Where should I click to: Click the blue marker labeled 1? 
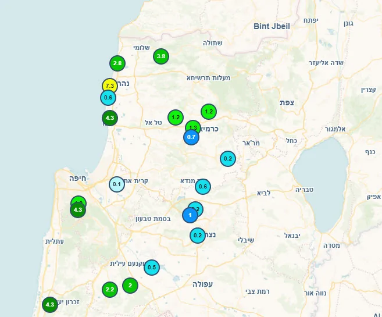(x=190, y=215)
